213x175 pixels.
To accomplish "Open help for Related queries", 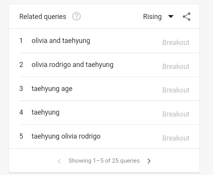I will pyautogui.click(x=76, y=16).
